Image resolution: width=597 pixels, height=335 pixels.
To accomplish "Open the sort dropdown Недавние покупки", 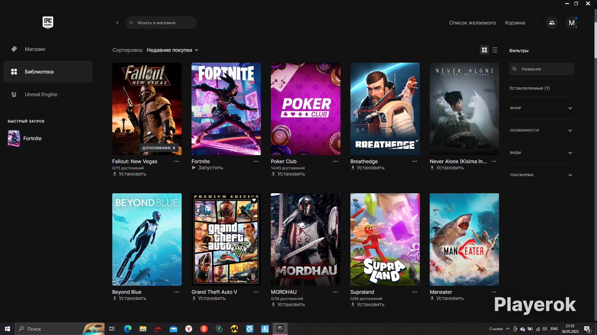I will [173, 50].
